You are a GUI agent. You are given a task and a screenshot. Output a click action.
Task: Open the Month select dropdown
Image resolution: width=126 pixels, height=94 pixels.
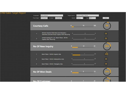(80, 18)
